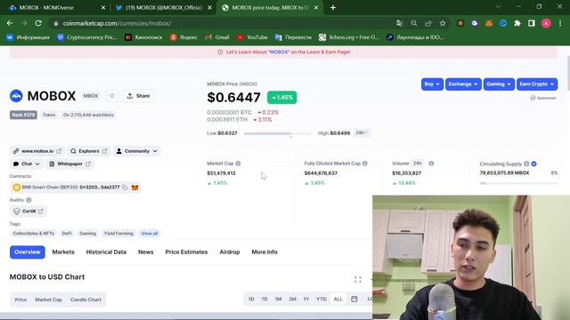570x320 pixels.
Task: Close the MOBOX Twitter tab
Action: point(210,8)
